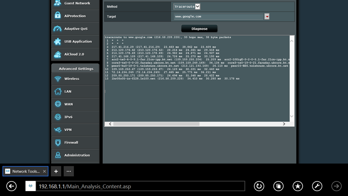The height and width of the screenshot is (196, 348).
Task: Open the LAN house icon
Action: 58,91
